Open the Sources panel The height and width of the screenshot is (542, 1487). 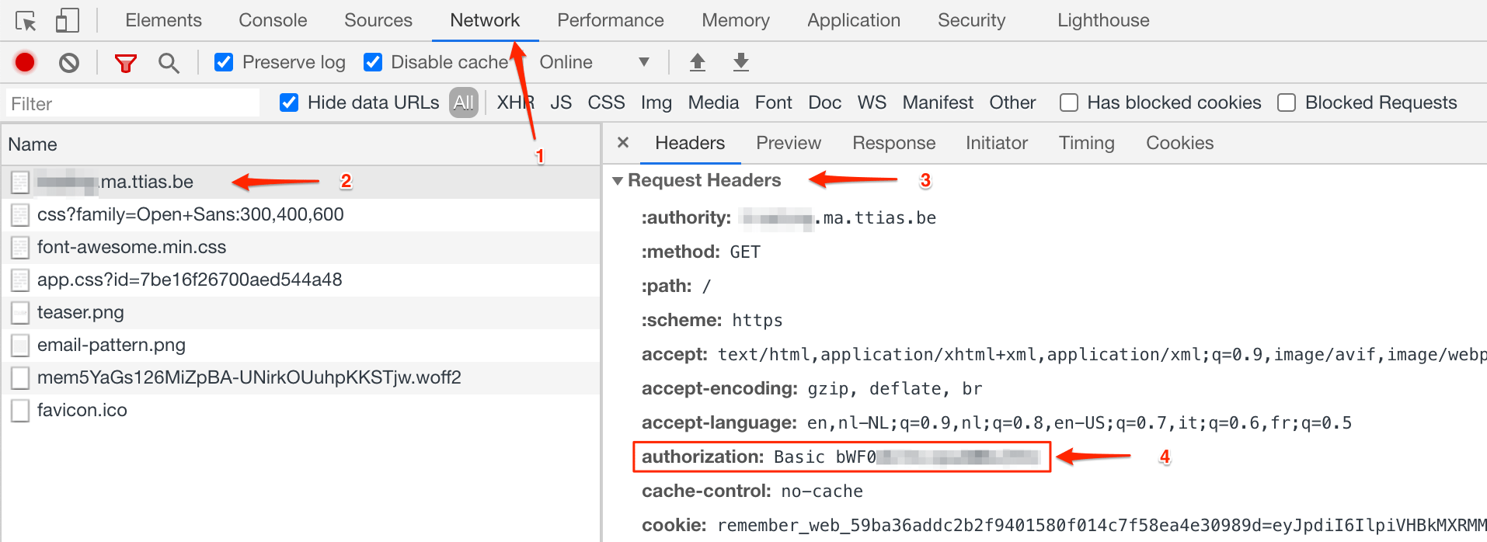(x=378, y=20)
